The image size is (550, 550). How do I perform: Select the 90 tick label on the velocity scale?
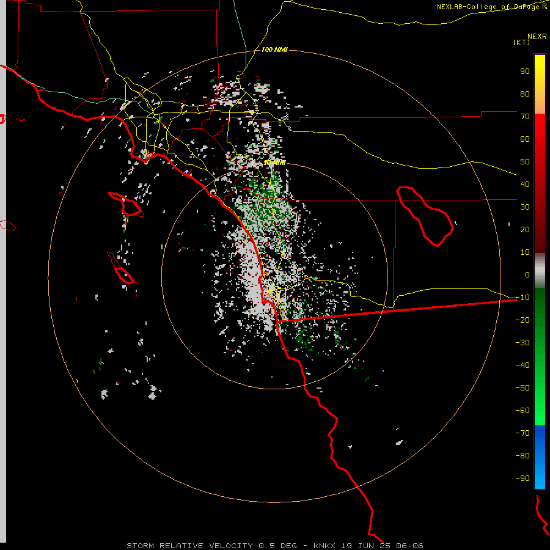tap(525, 71)
